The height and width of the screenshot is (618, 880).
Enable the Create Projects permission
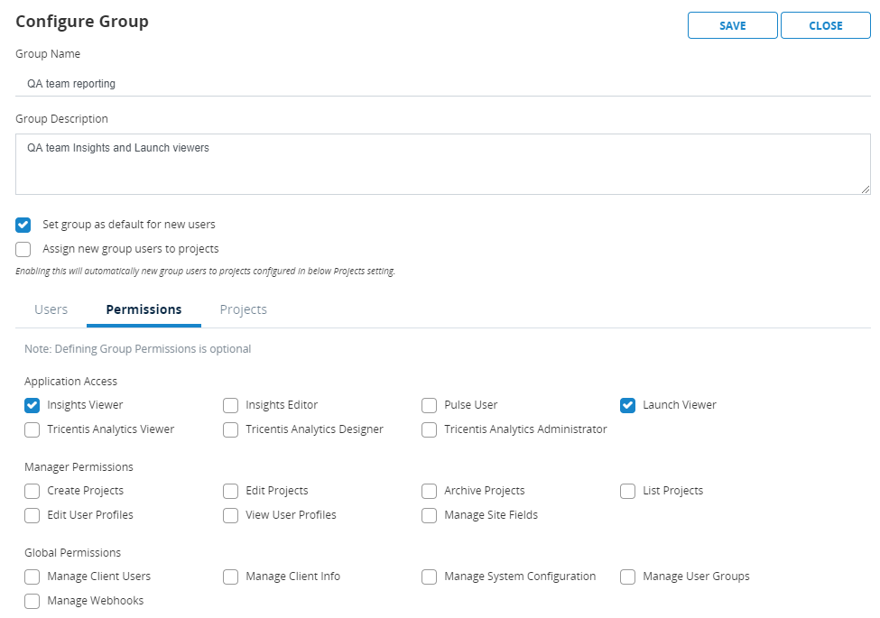32,491
